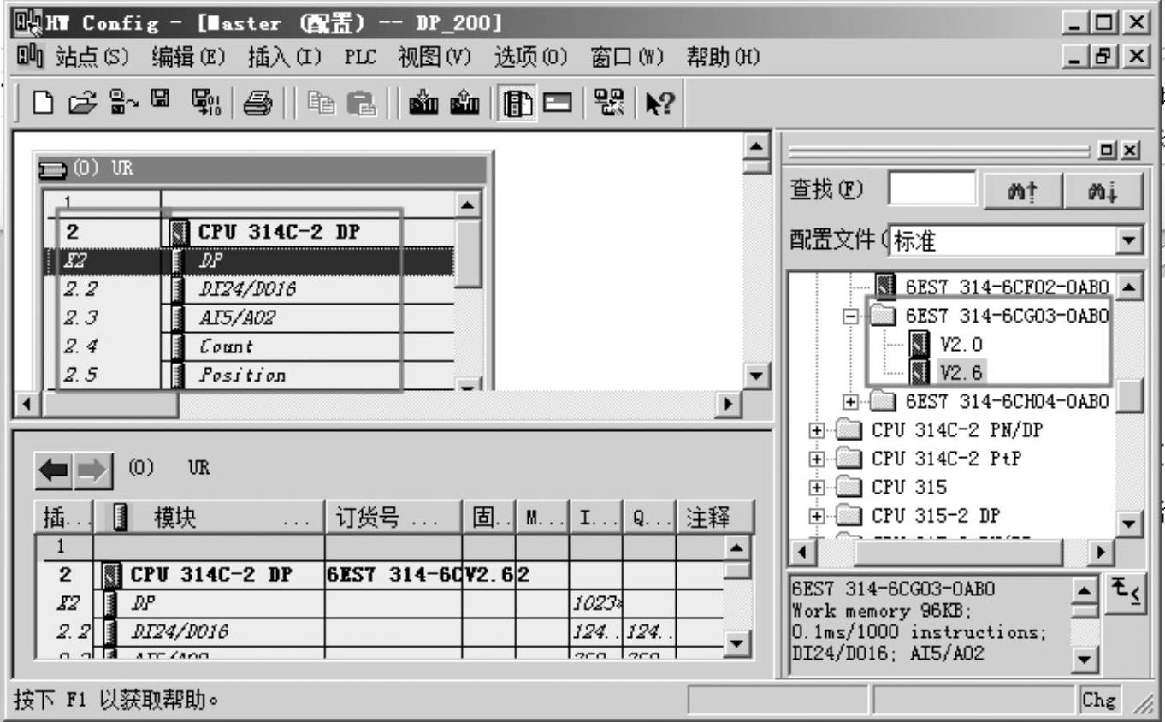
Task: Expand the CPU 314C-2 PN/DP folder
Action: click(817, 430)
